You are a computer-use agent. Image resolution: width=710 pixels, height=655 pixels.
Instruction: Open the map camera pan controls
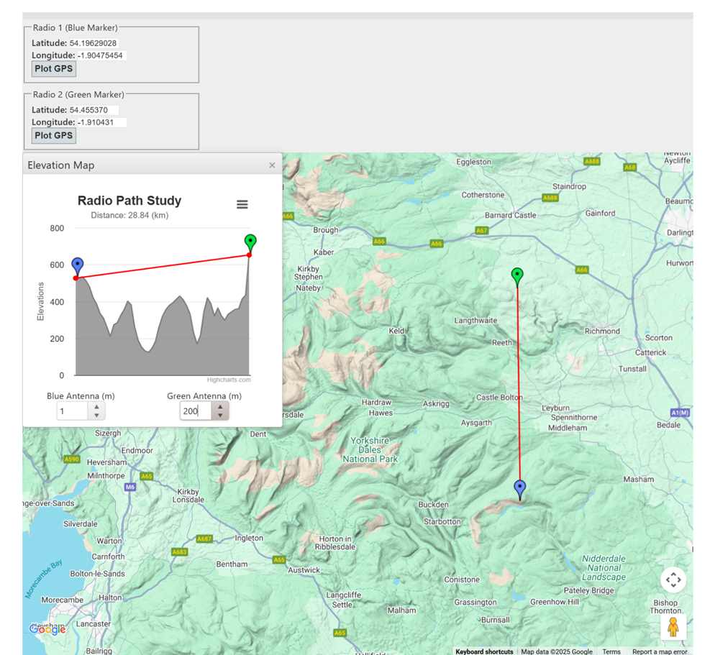tap(673, 580)
